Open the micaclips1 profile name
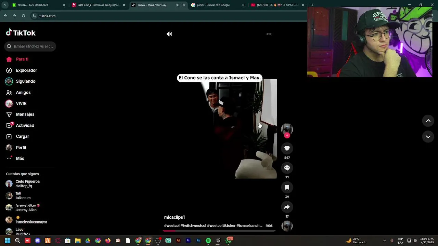438x246 pixels. (x=175, y=217)
